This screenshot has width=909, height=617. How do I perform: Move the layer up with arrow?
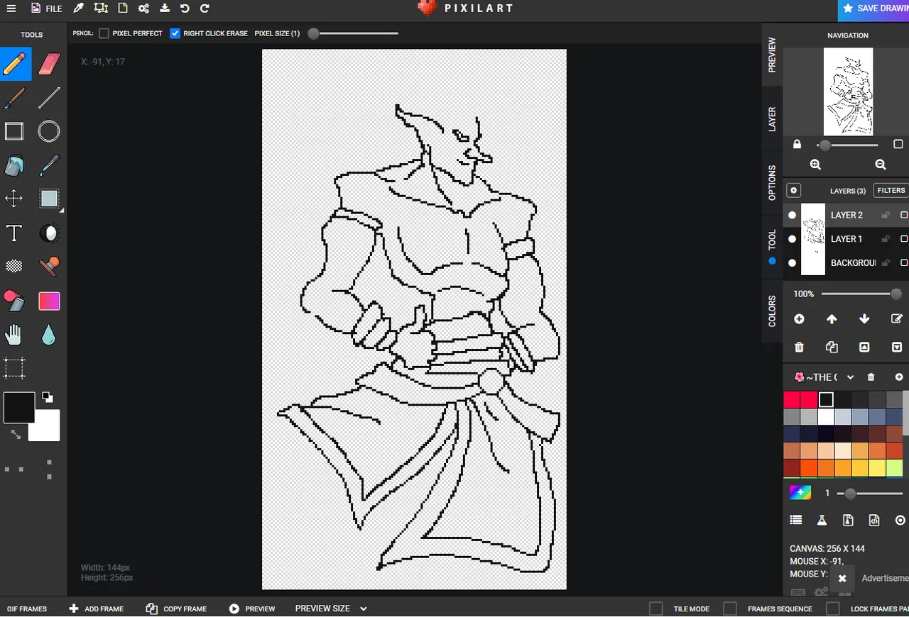point(832,319)
